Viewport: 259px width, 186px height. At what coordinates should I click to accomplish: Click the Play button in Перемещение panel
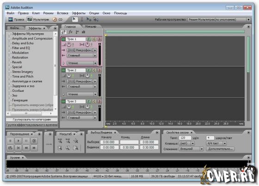pos(18,141)
